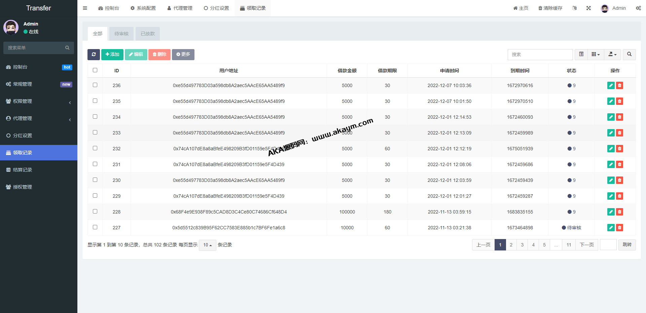Image resolution: width=646 pixels, height=313 pixels.
Task: Open the column visibility dropdown
Action: click(x=596, y=54)
